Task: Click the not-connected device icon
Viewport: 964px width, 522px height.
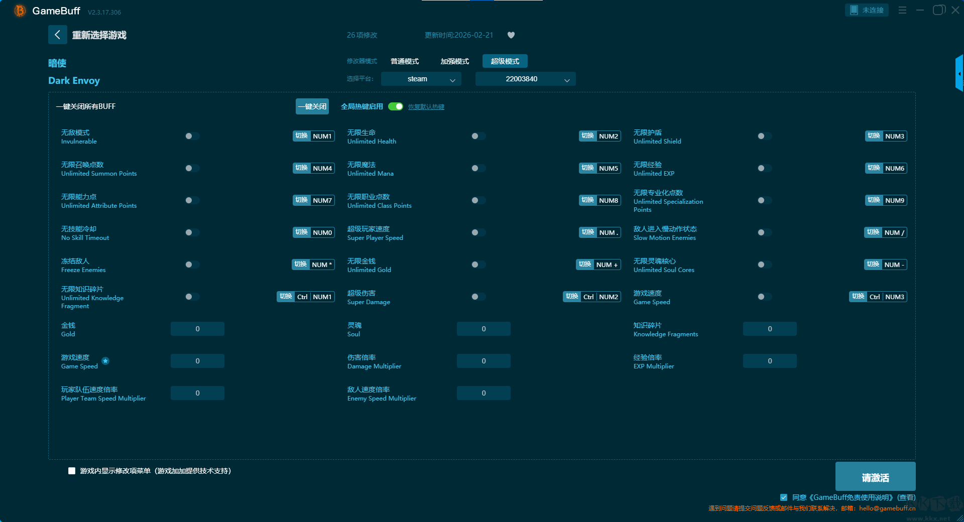Action: [x=854, y=10]
